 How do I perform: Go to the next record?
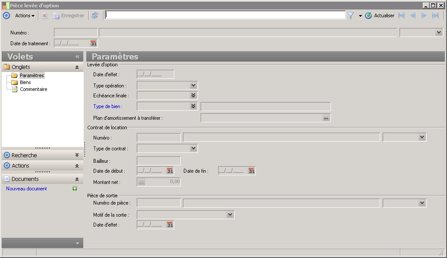click(x=424, y=16)
